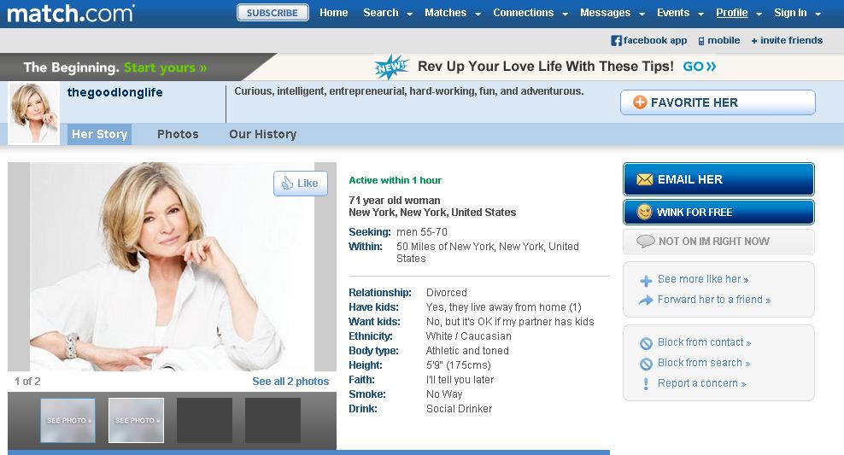Viewport: 844px width, 455px height.
Task: Click the speech bubble IM icon
Action: [645, 241]
